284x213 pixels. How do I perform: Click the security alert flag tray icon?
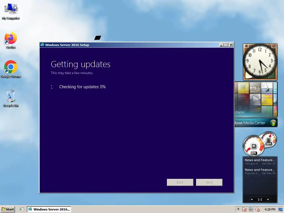pos(244,209)
